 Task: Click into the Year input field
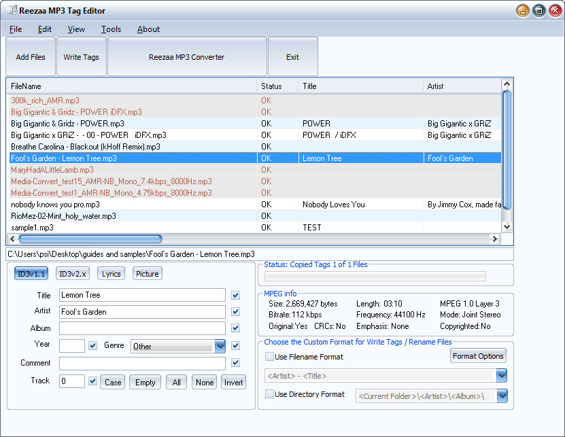click(71, 346)
